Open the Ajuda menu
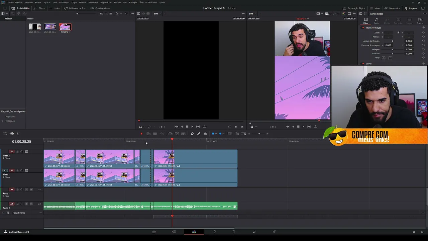The image size is (428, 241). click(162, 2)
